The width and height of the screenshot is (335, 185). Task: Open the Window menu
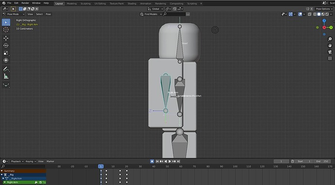36,3
